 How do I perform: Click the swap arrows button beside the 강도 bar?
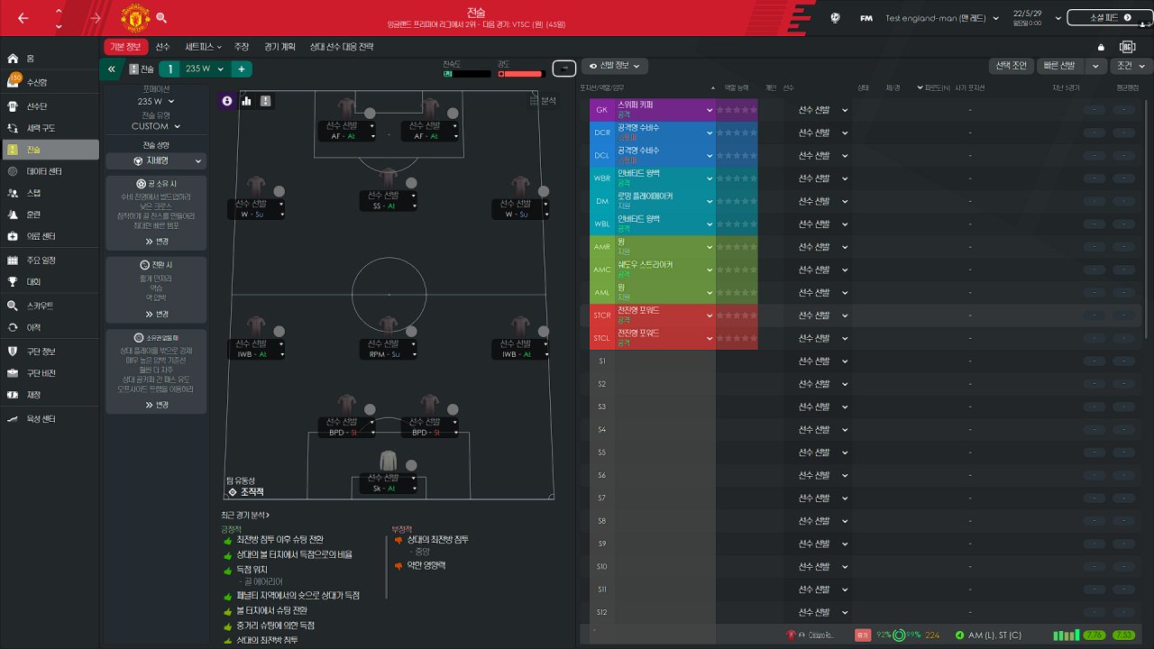[564, 69]
